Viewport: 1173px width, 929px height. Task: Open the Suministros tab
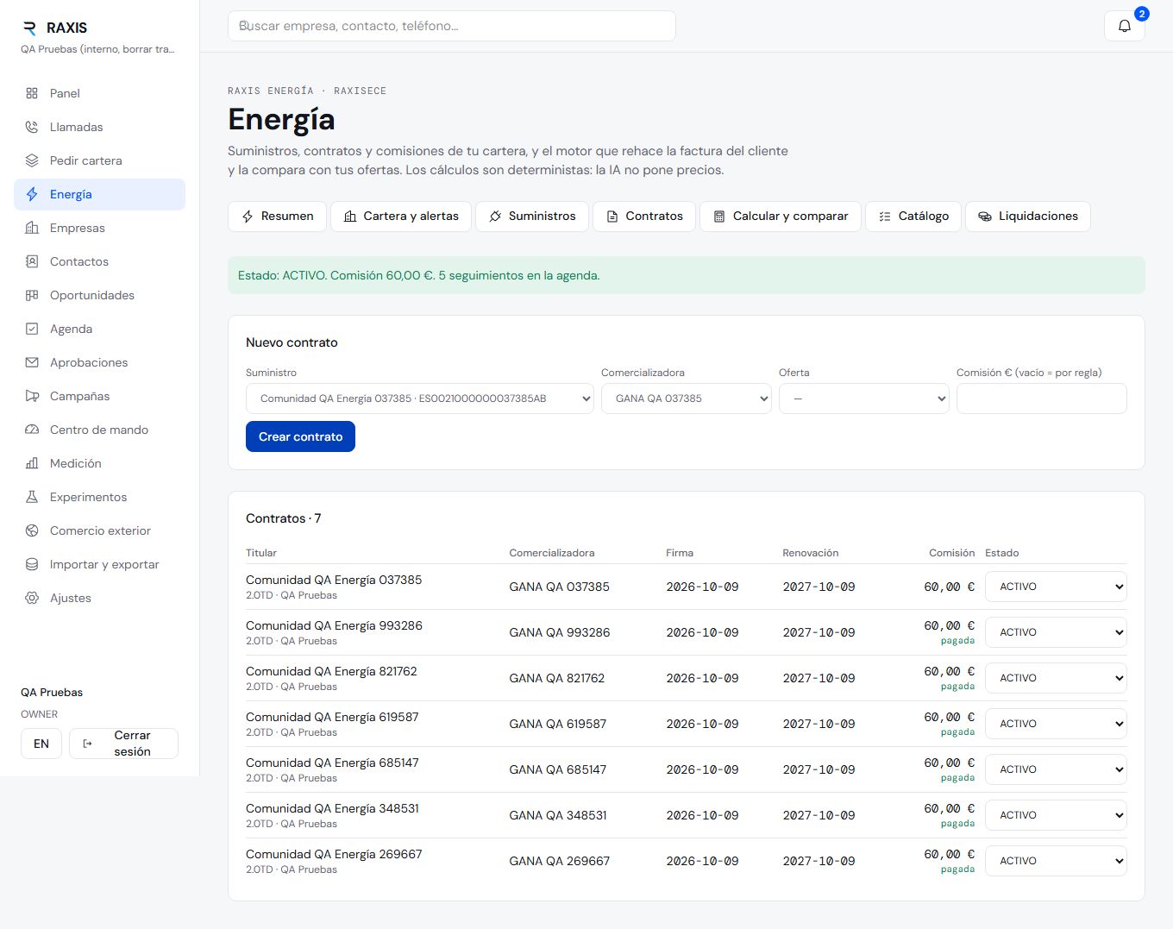pyautogui.click(x=532, y=217)
